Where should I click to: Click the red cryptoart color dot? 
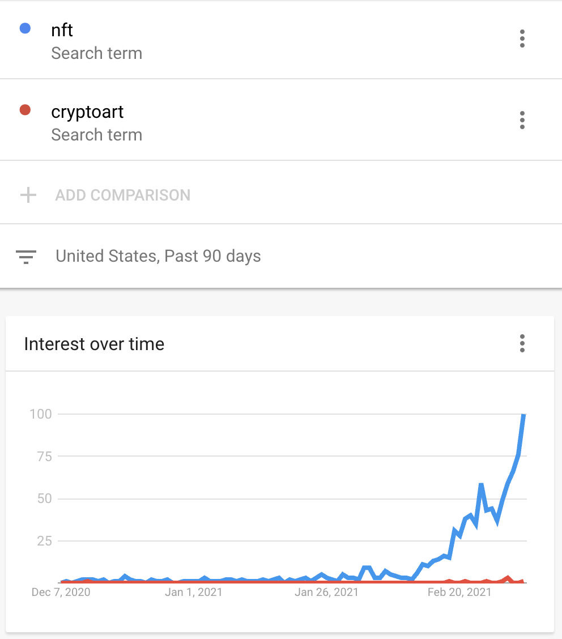25,110
